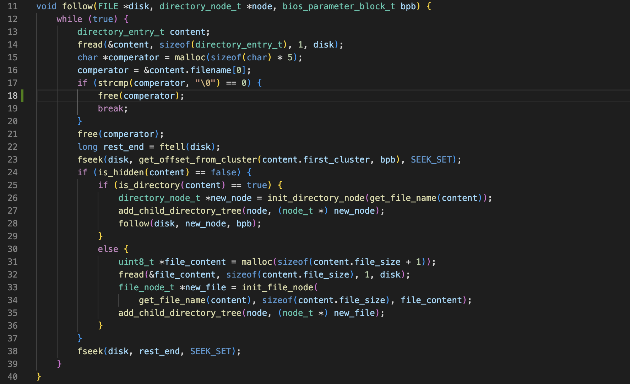The height and width of the screenshot is (384, 630).
Task: Click rest_end variable in its declaration
Action: point(124,147)
